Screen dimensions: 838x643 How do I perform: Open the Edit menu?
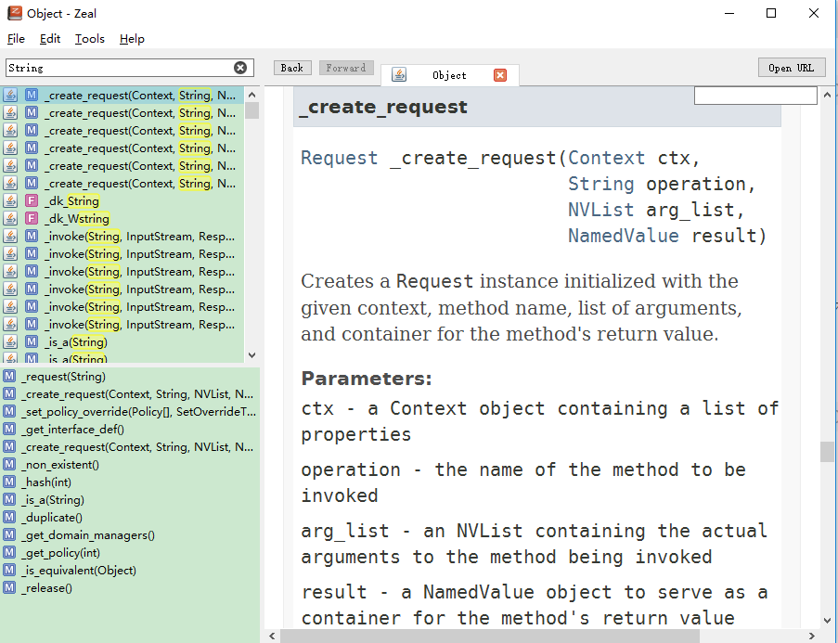(50, 39)
